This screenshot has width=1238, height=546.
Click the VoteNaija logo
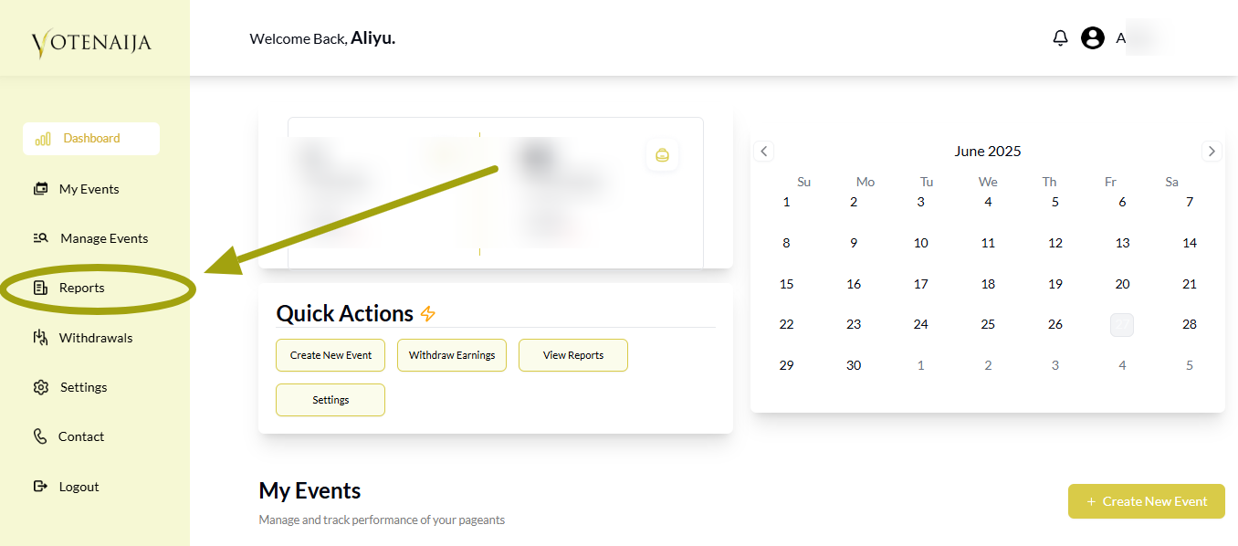tap(91, 42)
